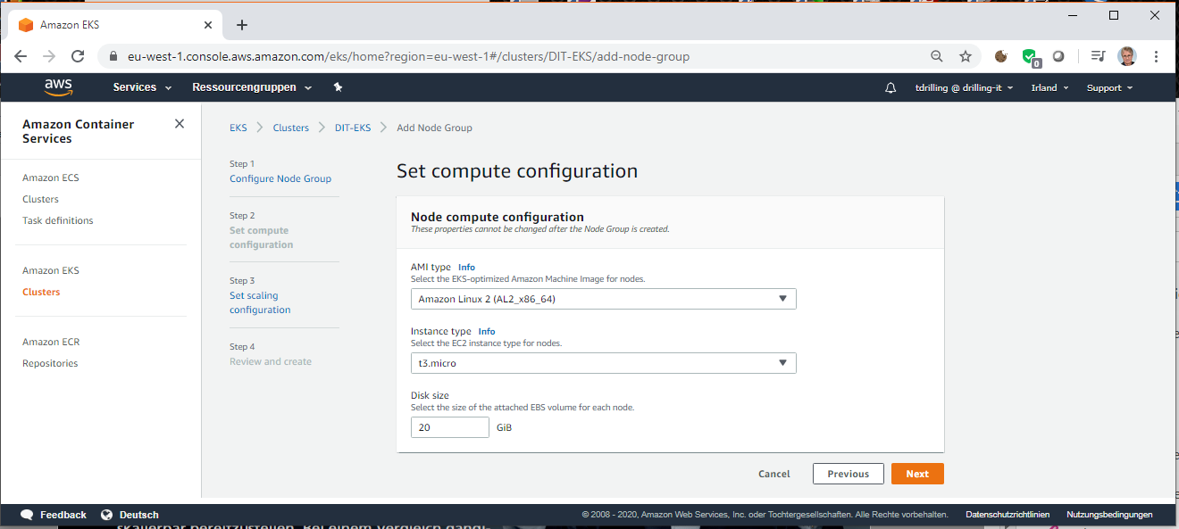Click the Disk size input field
The height and width of the screenshot is (529, 1179).
click(x=450, y=427)
